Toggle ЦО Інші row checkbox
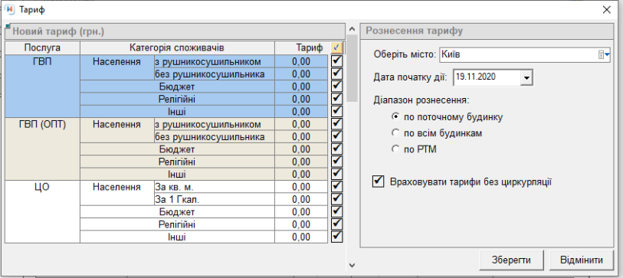This screenshot has width=623, height=278. click(x=337, y=237)
